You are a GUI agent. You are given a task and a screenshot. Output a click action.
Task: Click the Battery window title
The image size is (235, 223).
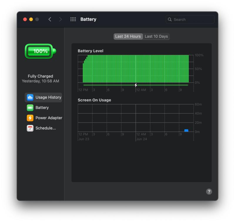(88, 19)
